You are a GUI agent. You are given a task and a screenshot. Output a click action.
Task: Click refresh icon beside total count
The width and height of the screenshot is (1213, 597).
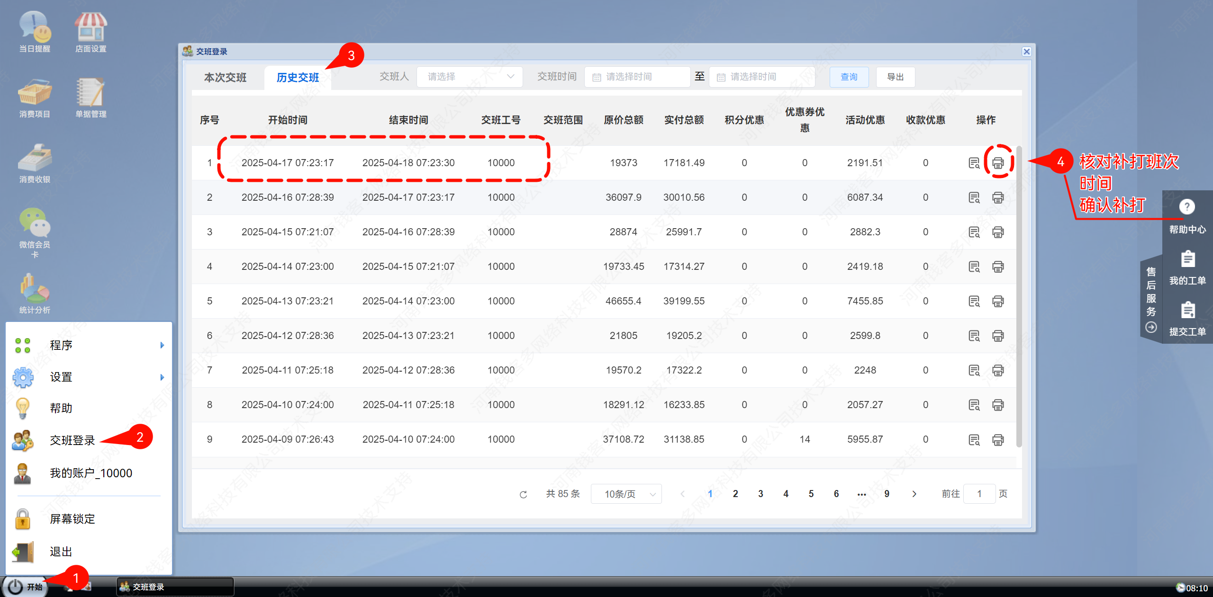click(523, 494)
